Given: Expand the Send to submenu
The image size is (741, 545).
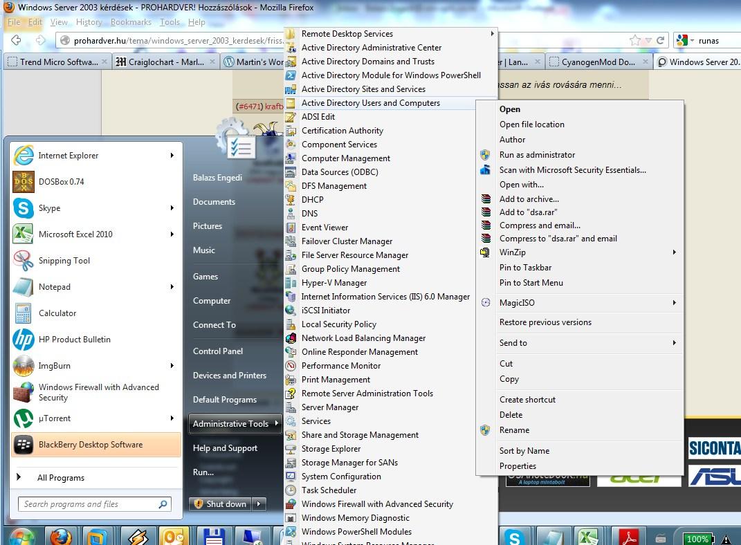Looking at the screenshot, I should click(675, 343).
